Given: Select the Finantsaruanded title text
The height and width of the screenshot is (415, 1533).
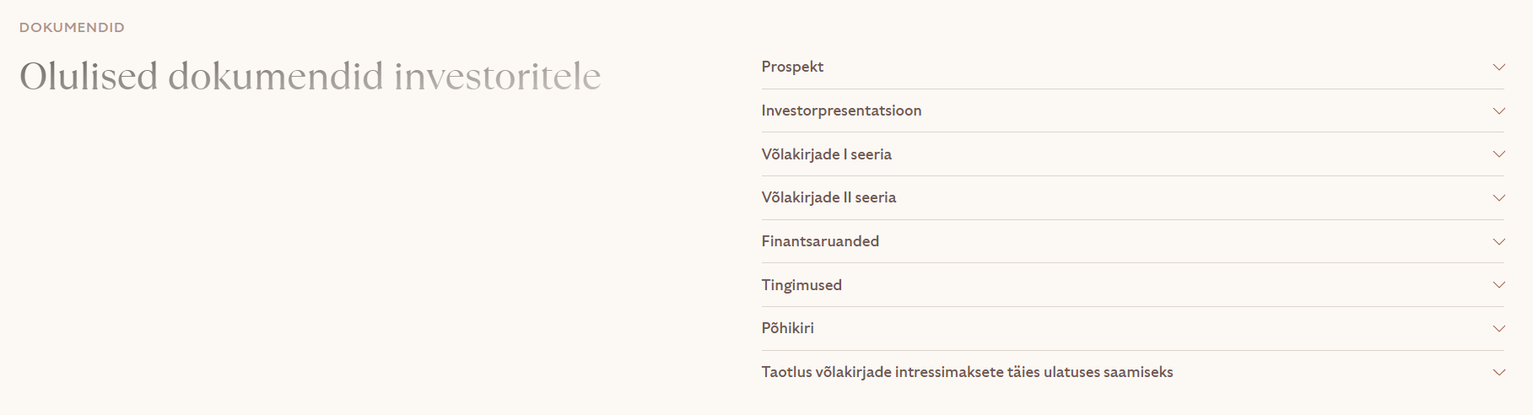Looking at the screenshot, I should (820, 241).
